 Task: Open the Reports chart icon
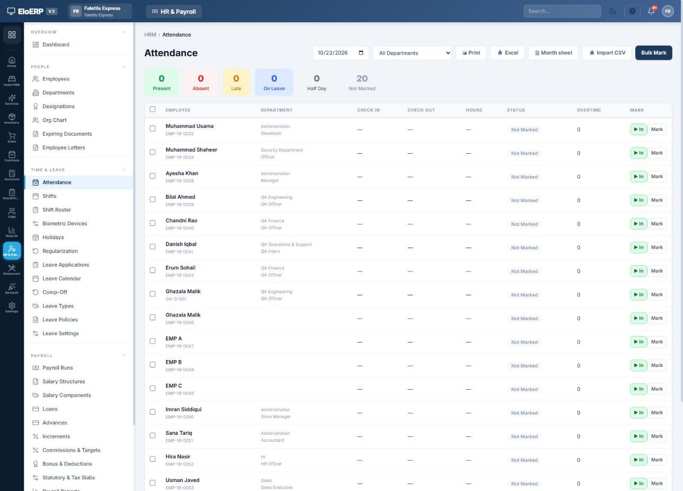coord(12,232)
